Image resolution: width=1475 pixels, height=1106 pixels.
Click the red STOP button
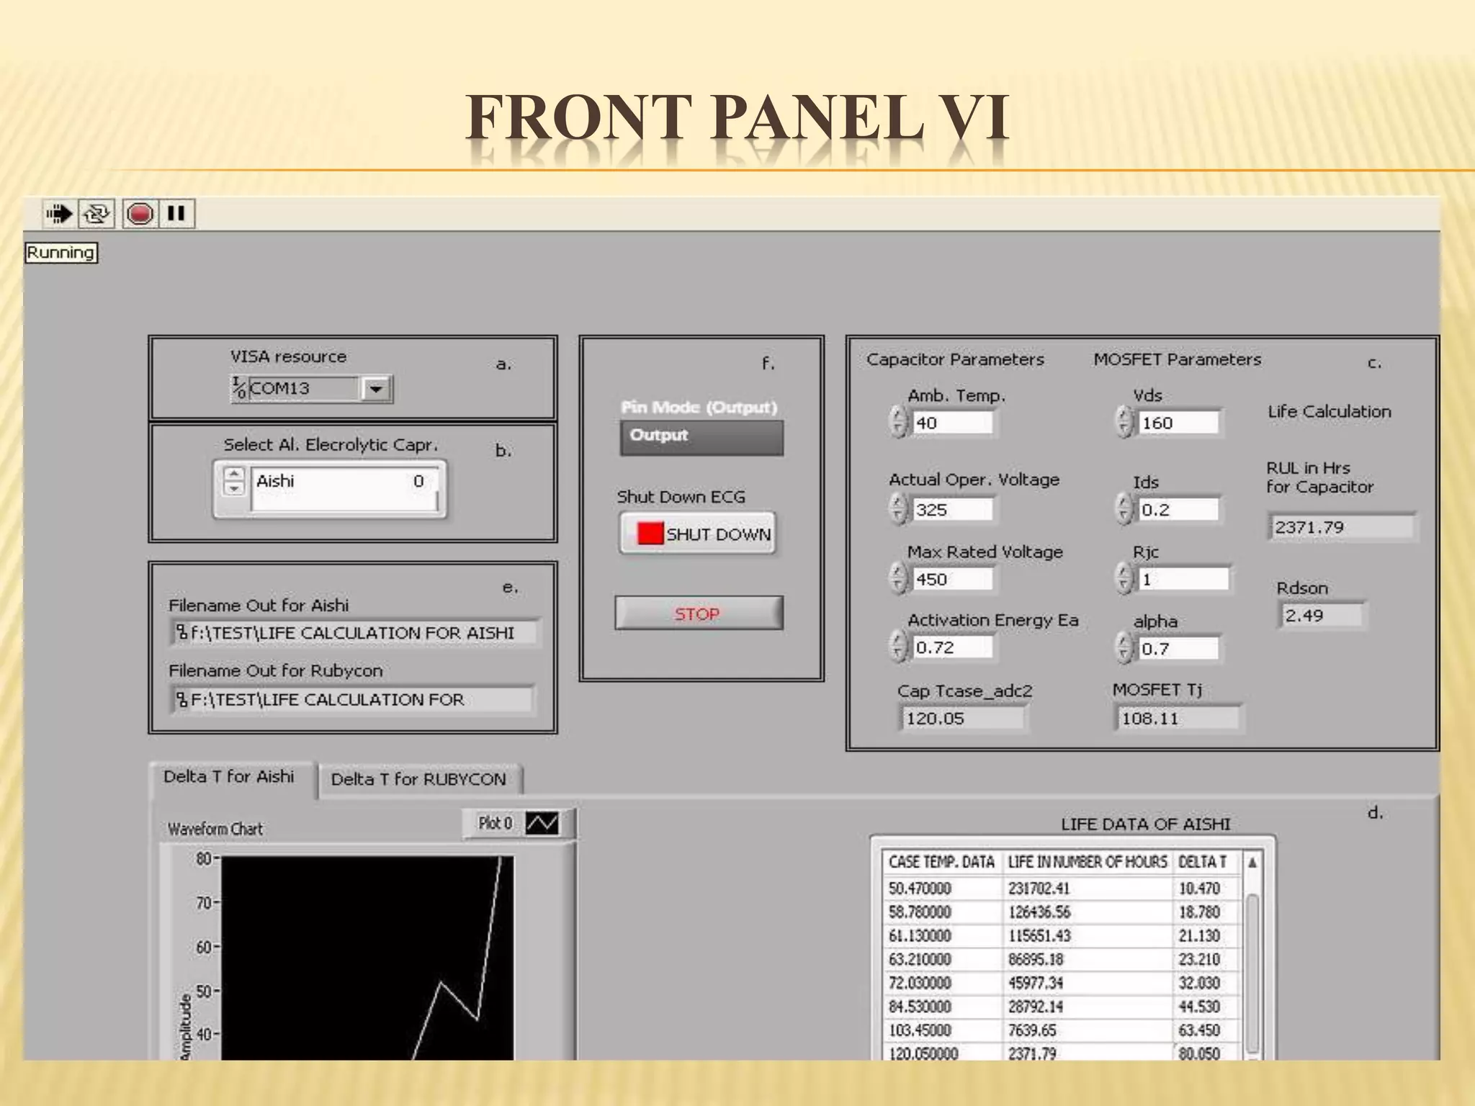click(x=698, y=613)
